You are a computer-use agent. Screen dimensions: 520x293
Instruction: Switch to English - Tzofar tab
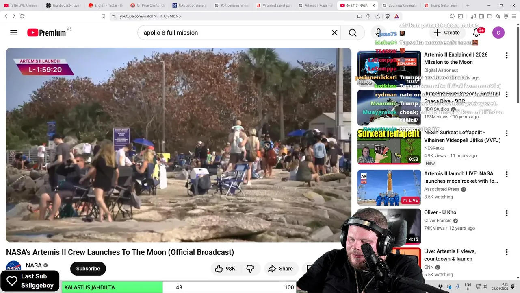pos(105,5)
